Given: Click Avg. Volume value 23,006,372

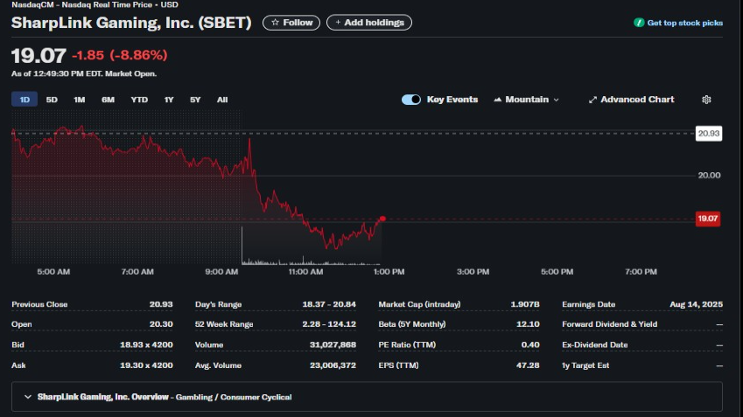Looking at the screenshot, I should tap(333, 365).
